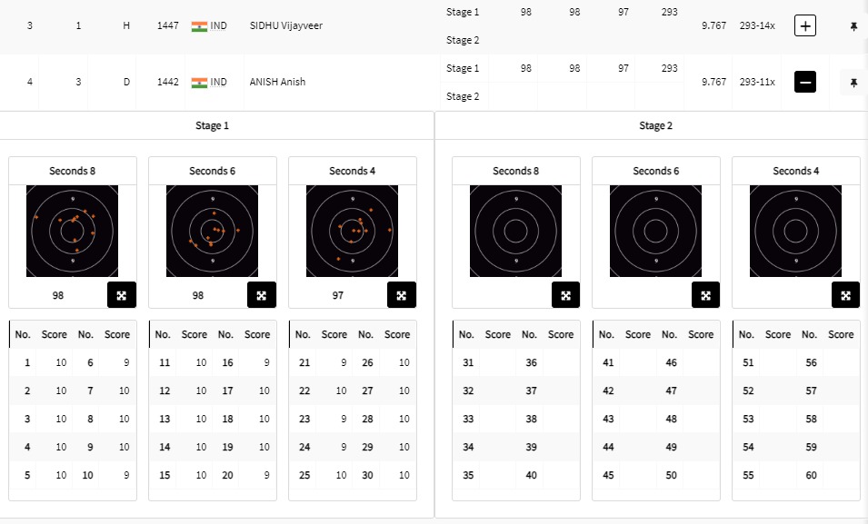Click athlete name SIDHU Vijayveer

pyautogui.click(x=285, y=26)
